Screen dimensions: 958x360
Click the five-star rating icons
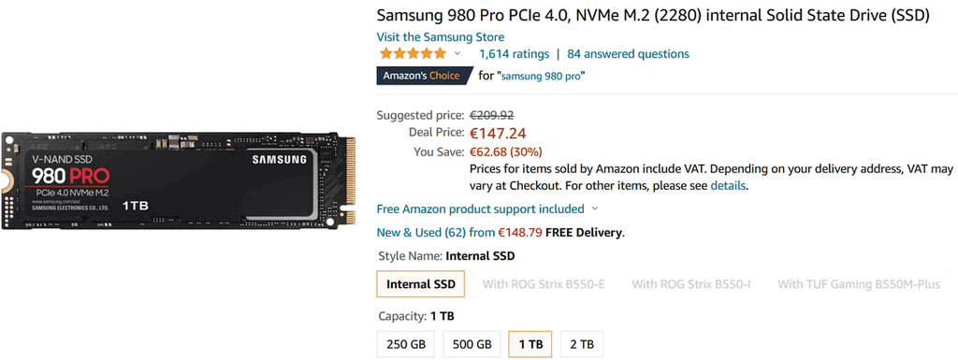(x=413, y=53)
